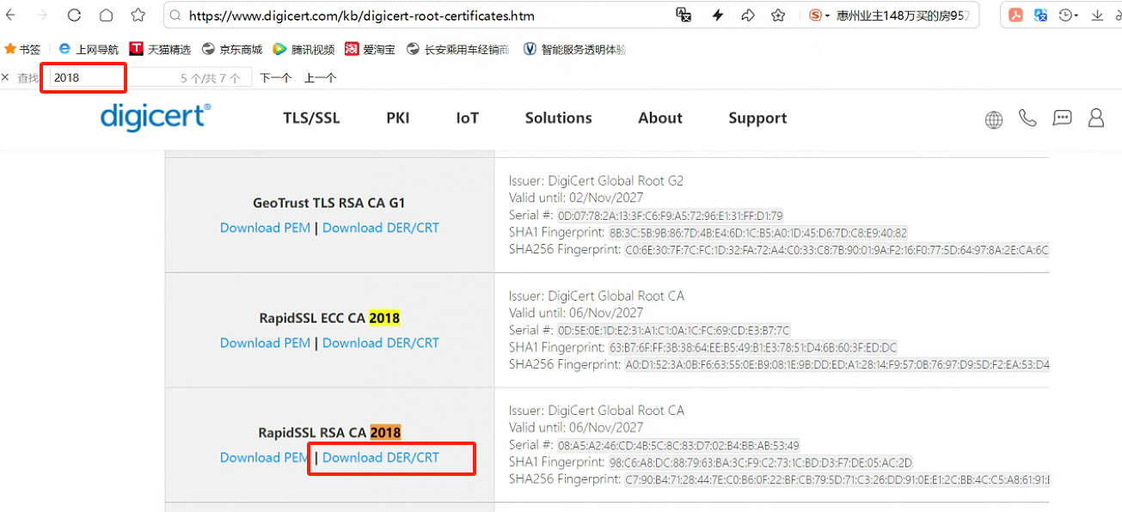Open the Solutions navigation menu
This screenshot has height=512, width=1122.
coord(558,119)
